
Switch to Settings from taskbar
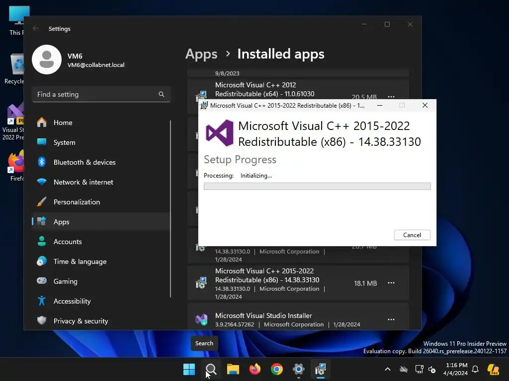point(299,369)
